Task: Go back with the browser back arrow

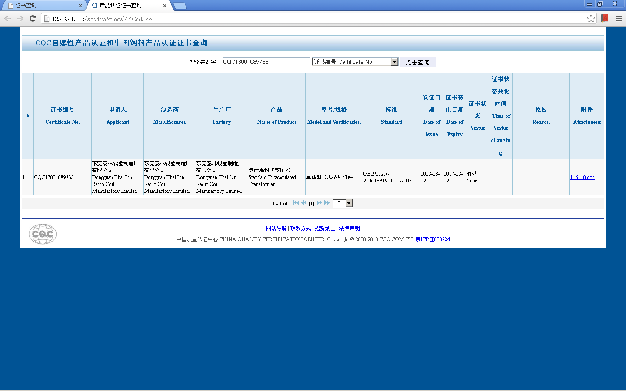Action: (7, 18)
